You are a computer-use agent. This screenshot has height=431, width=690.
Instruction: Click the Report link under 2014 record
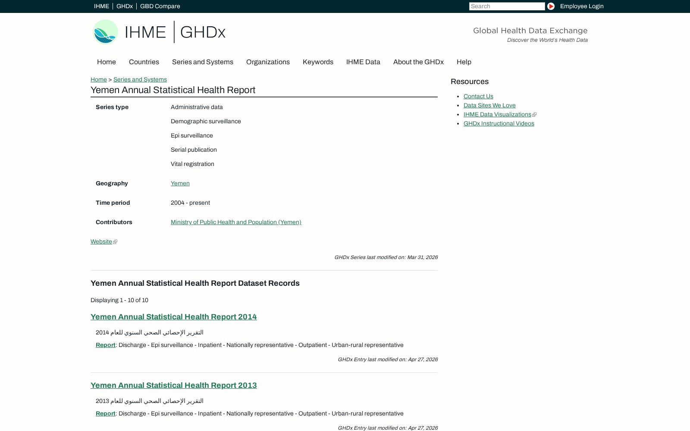click(106, 345)
